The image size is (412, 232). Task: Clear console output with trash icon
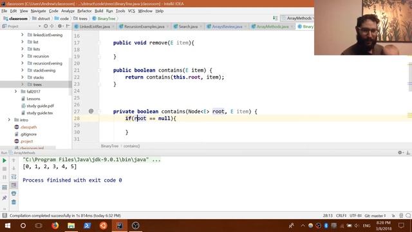pos(14,202)
